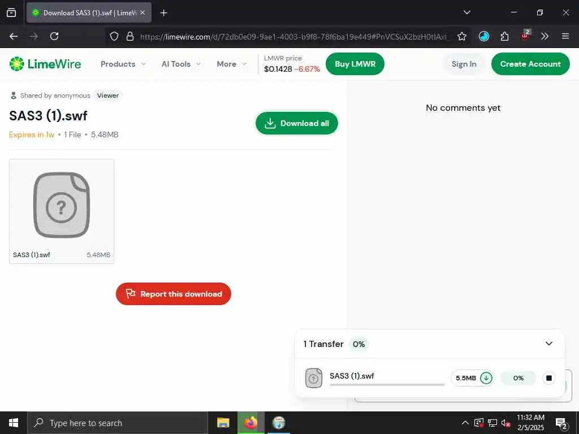Click the Create Account button

click(x=530, y=64)
